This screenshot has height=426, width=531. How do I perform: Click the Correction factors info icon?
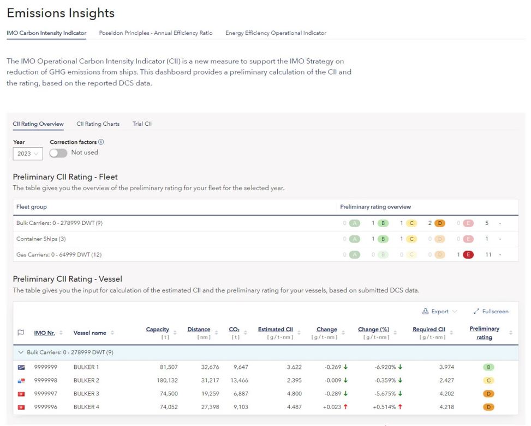(x=101, y=142)
